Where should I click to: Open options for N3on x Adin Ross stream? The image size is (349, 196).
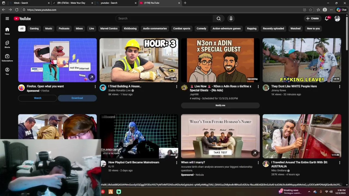pos(258,87)
